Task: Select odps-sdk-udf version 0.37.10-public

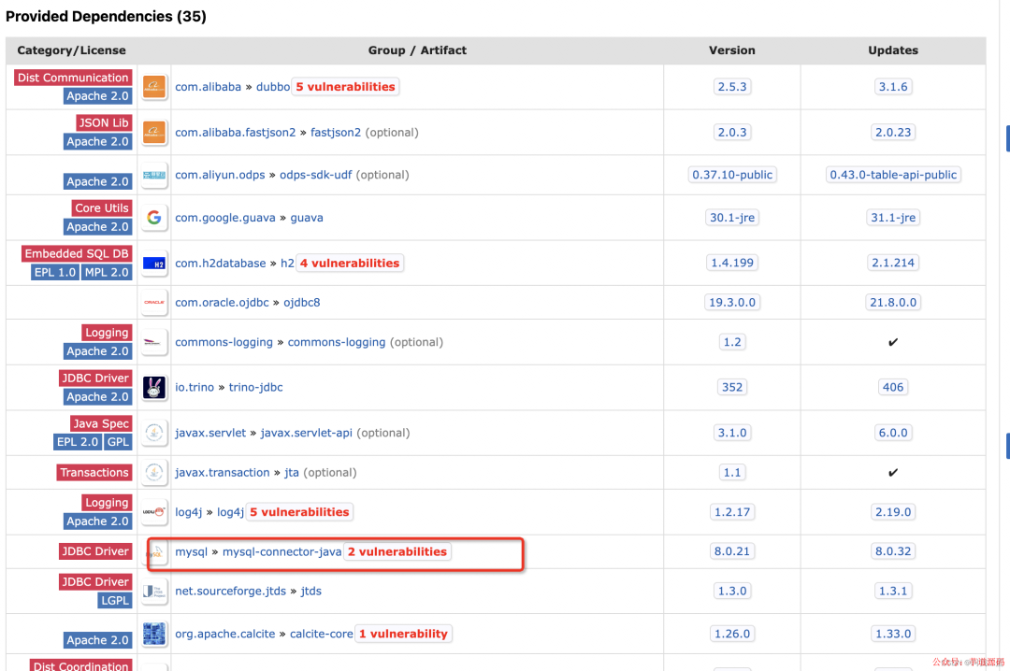Action: pos(732,175)
